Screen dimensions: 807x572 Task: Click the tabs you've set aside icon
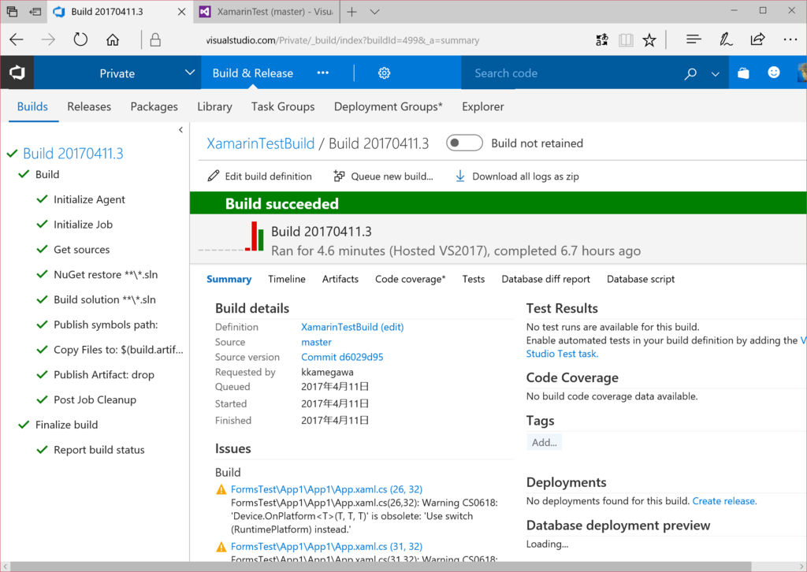13,11
